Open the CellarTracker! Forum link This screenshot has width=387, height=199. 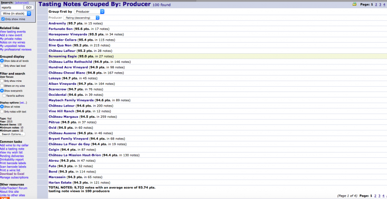(14, 188)
